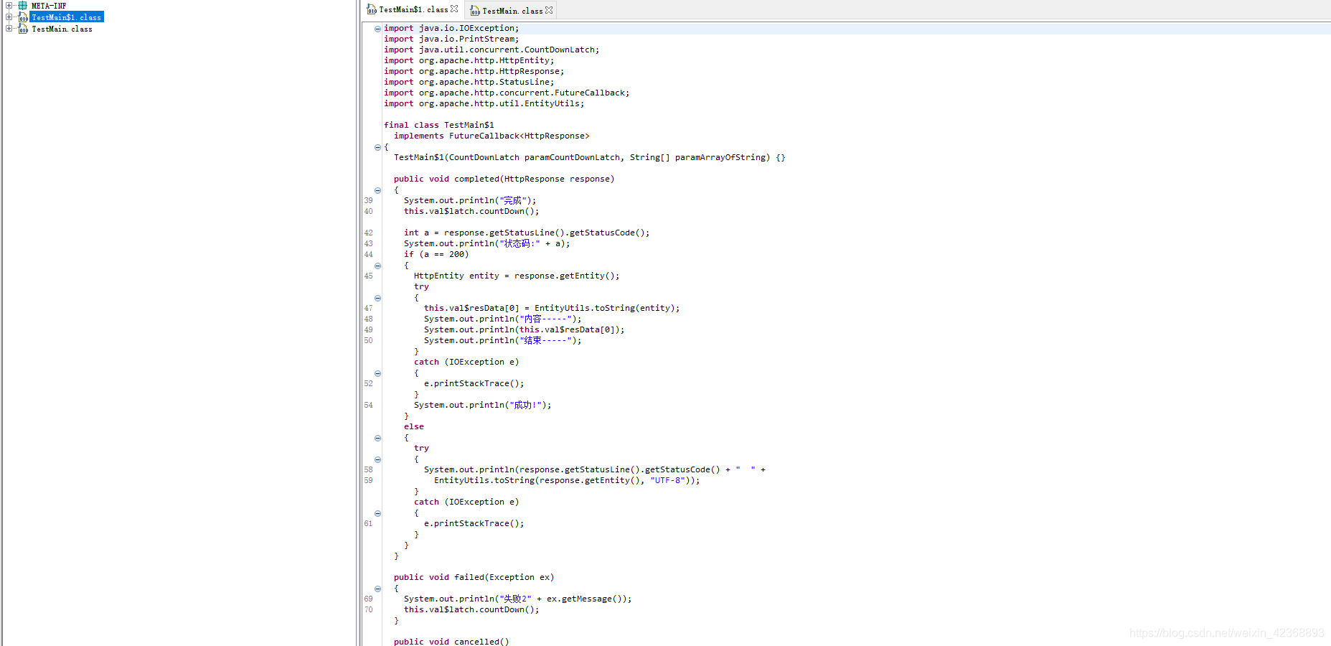The image size is (1331, 646).
Task: Switch to the TestMain$1.class tab
Action: (x=413, y=10)
